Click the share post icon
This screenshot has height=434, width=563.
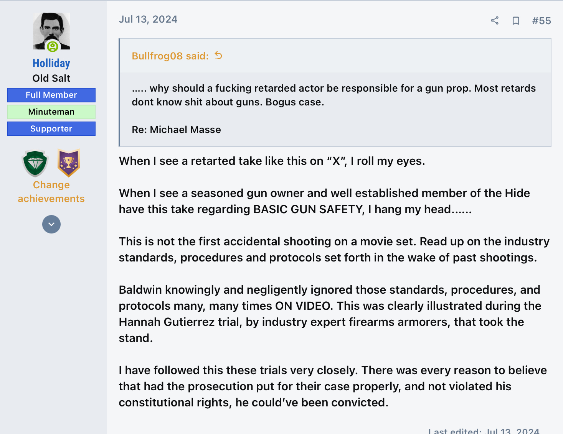tap(495, 21)
